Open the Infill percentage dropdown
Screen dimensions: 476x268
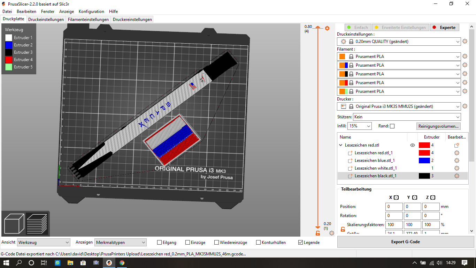(x=360, y=126)
